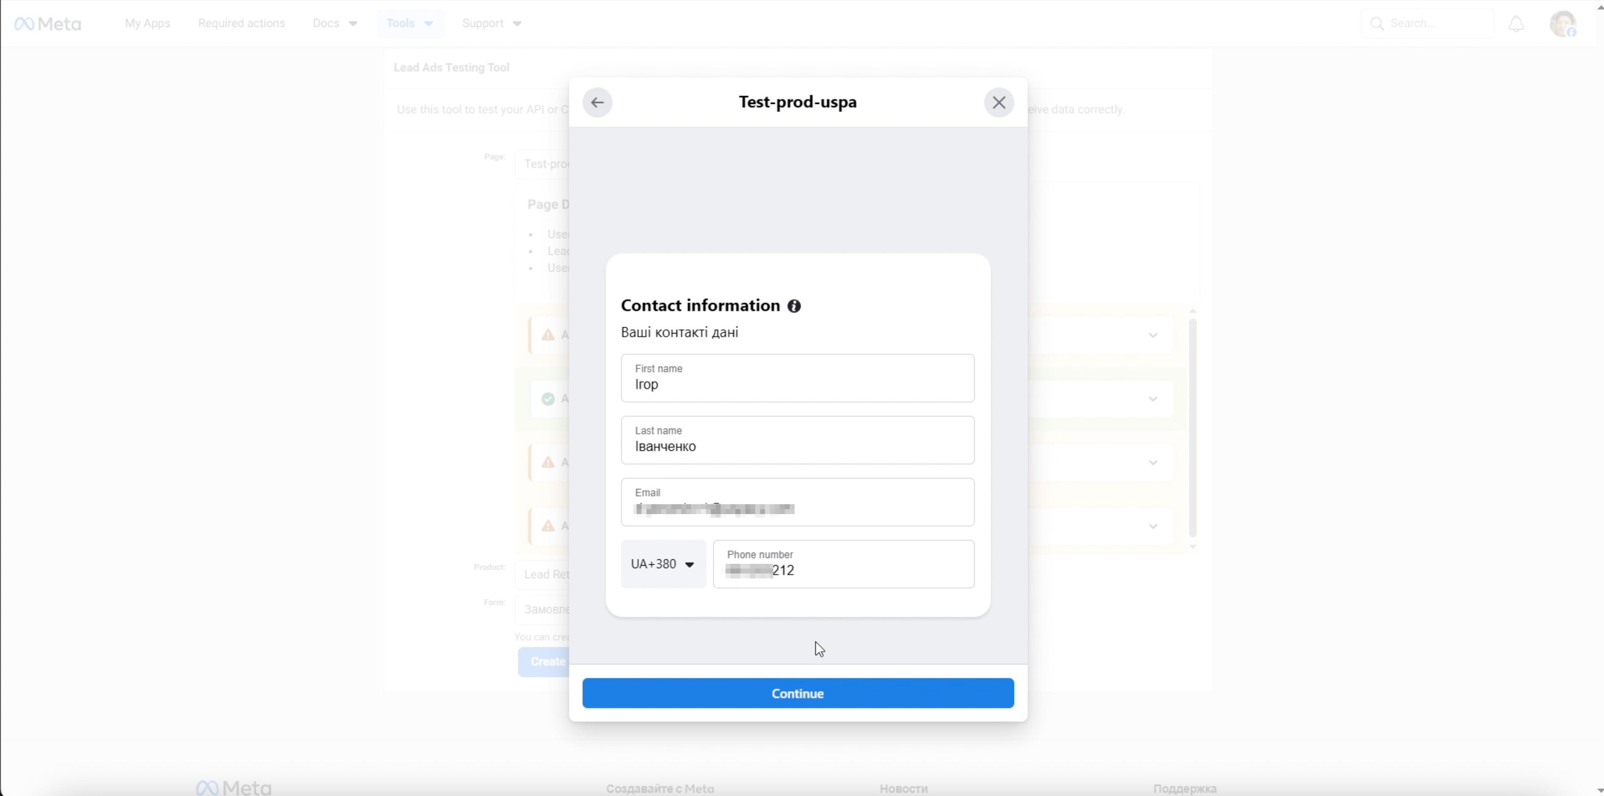Show the Contact information info tooltip icon
The width and height of the screenshot is (1604, 796).
tap(794, 306)
